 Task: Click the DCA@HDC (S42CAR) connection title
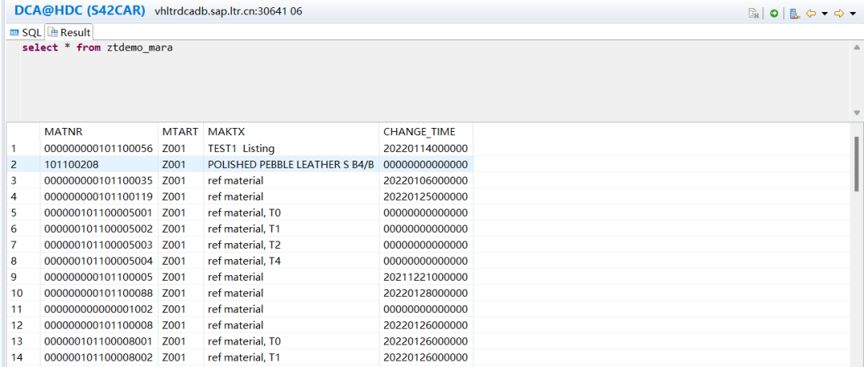click(80, 10)
